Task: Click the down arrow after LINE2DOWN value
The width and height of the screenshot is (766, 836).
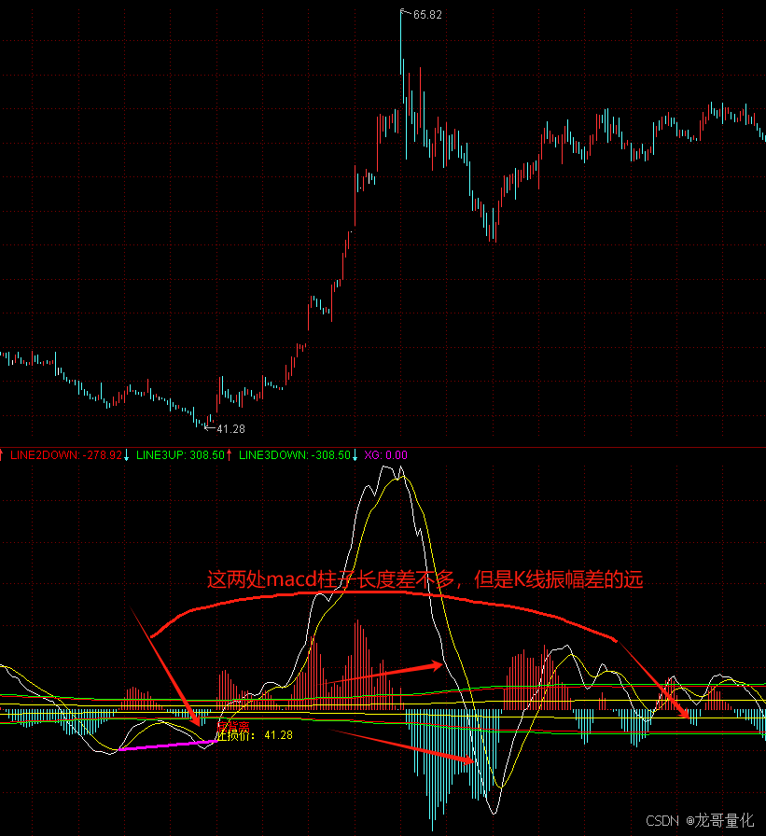Action: [x=126, y=455]
